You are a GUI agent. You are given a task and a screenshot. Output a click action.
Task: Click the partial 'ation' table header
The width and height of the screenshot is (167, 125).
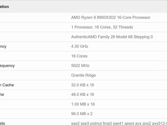[x=4, y=7]
